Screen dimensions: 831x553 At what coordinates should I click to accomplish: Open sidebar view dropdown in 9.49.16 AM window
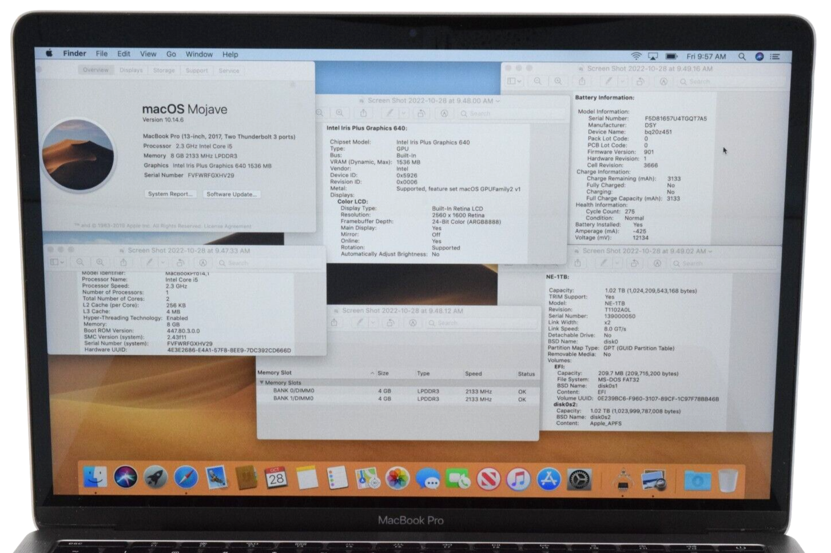click(x=515, y=82)
